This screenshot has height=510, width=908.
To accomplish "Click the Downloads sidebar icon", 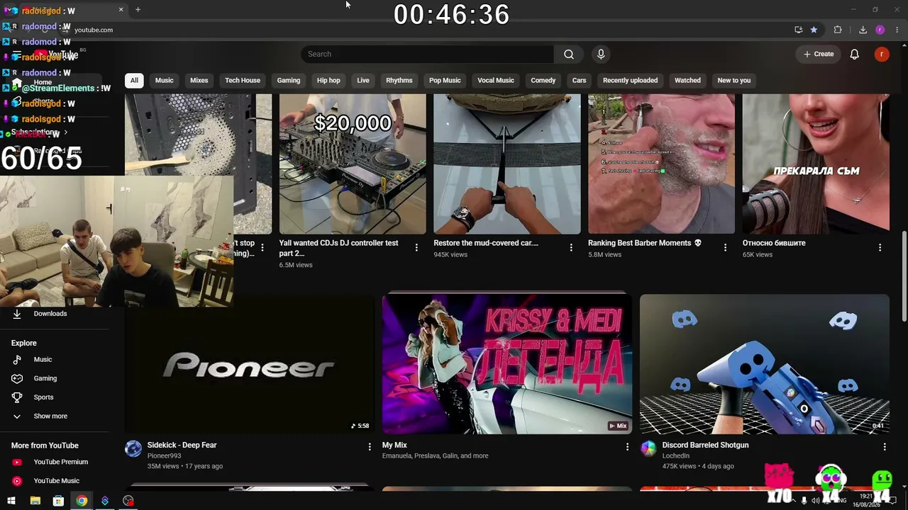I will (17, 314).
